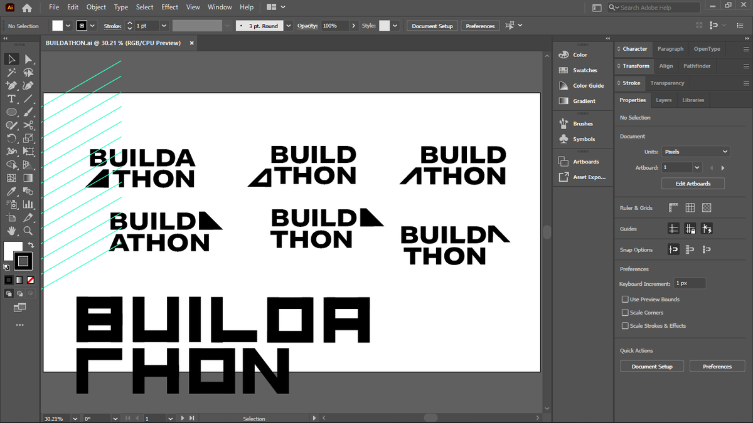
Task: Toggle grid display in Properties
Action: pyautogui.click(x=690, y=208)
